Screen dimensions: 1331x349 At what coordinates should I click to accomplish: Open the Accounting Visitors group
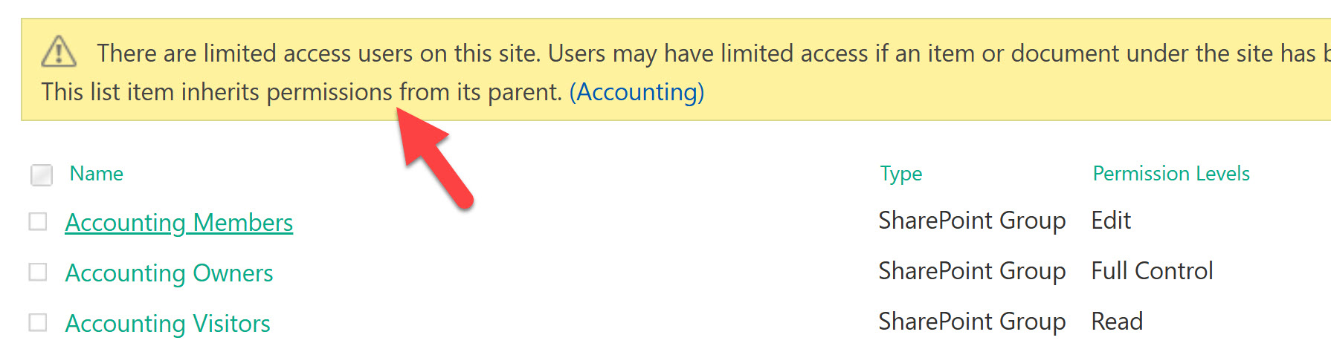point(167,324)
